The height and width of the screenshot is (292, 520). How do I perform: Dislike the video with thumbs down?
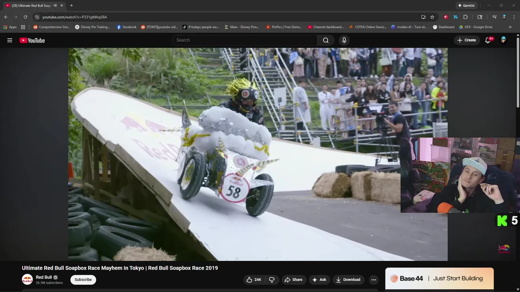[272, 279]
